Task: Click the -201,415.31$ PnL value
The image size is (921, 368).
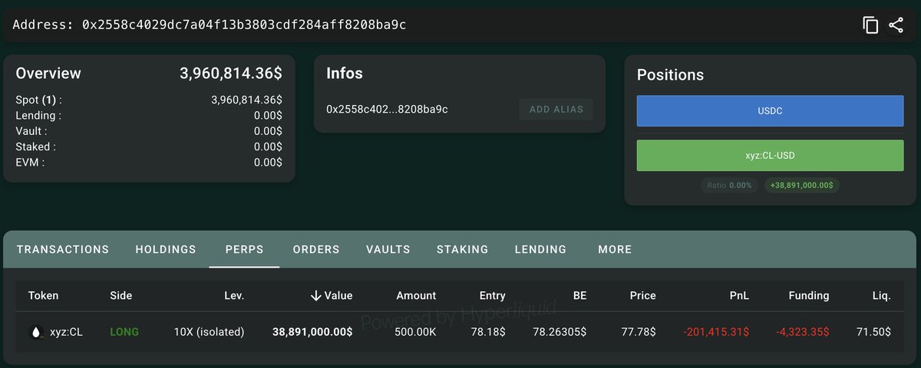Action: [716, 332]
